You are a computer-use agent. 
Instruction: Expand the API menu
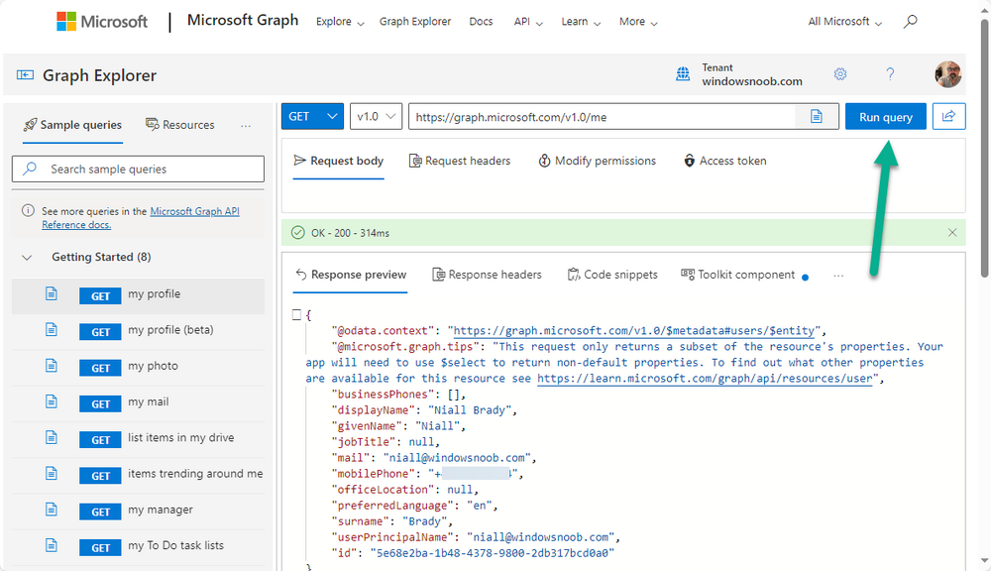point(528,22)
